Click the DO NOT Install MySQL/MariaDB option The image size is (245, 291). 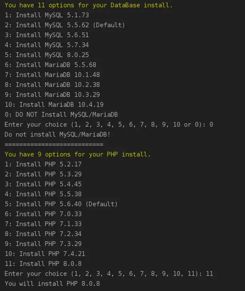click(61, 114)
